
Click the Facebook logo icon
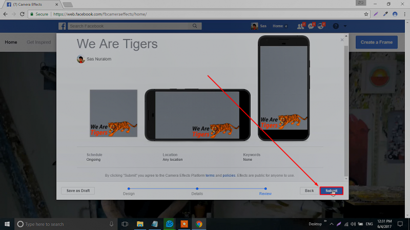point(62,26)
